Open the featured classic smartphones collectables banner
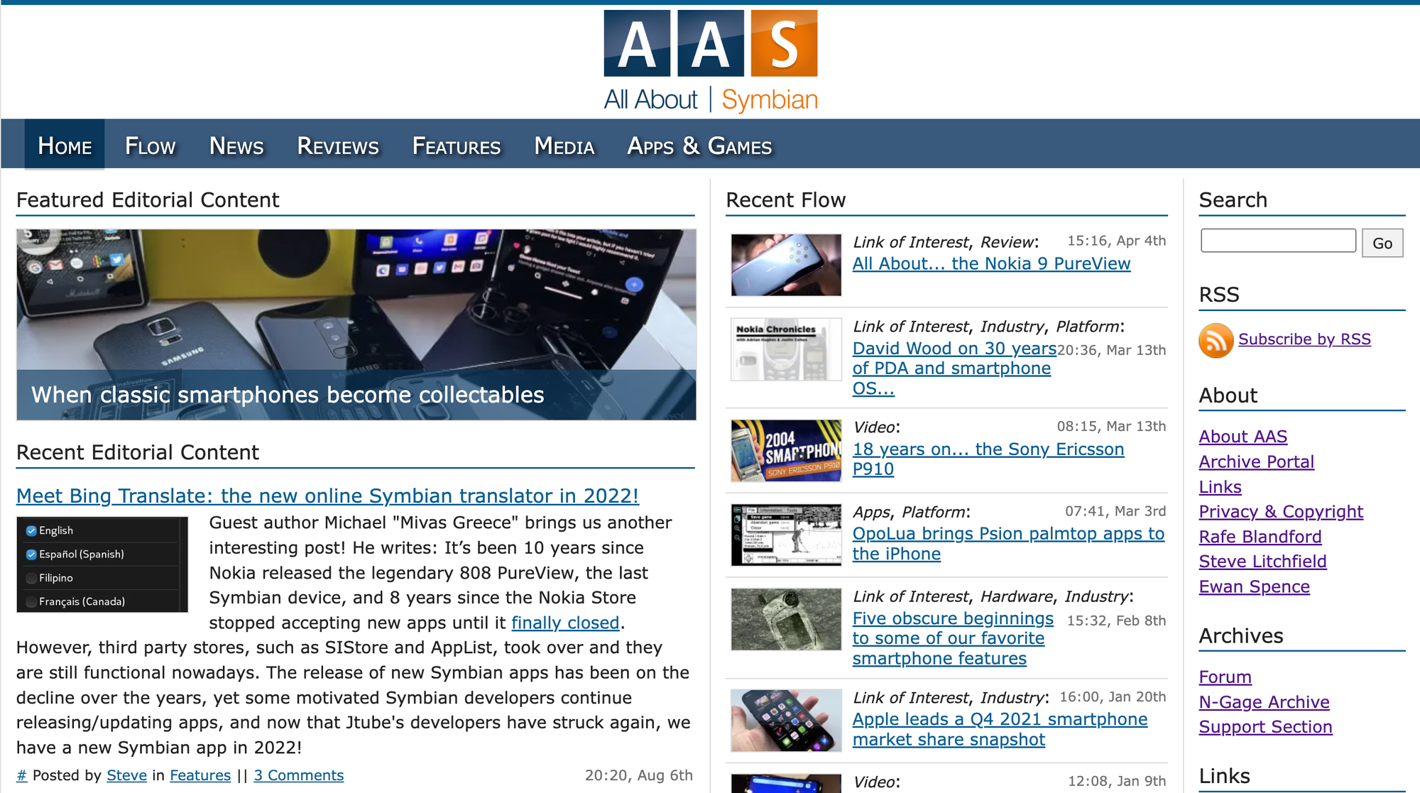 [x=356, y=324]
